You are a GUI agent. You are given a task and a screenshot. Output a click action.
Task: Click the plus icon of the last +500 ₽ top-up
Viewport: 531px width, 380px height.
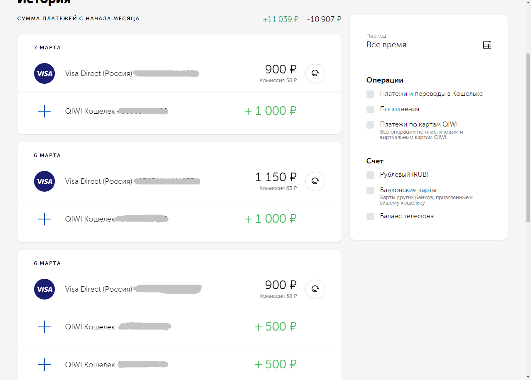tap(44, 365)
